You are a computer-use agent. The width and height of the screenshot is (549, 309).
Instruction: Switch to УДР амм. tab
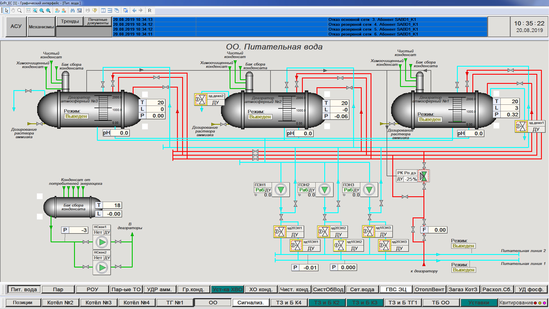coord(159,290)
